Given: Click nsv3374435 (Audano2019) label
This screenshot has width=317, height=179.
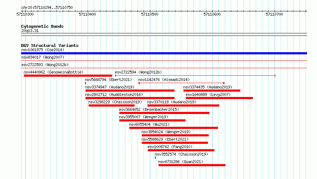Looking at the screenshot, I should pos(208,87).
